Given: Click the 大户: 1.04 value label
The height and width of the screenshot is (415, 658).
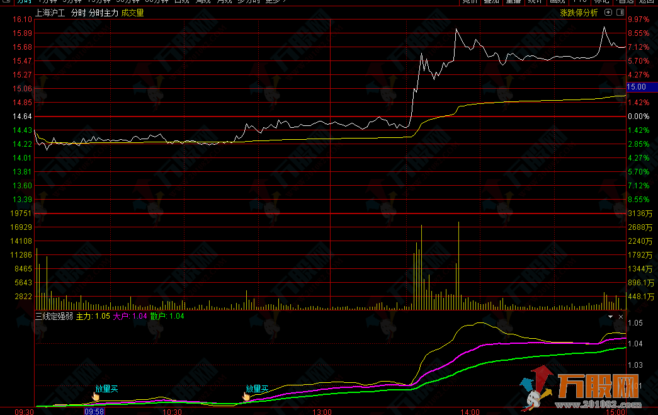Looking at the screenshot, I should 130,316.
